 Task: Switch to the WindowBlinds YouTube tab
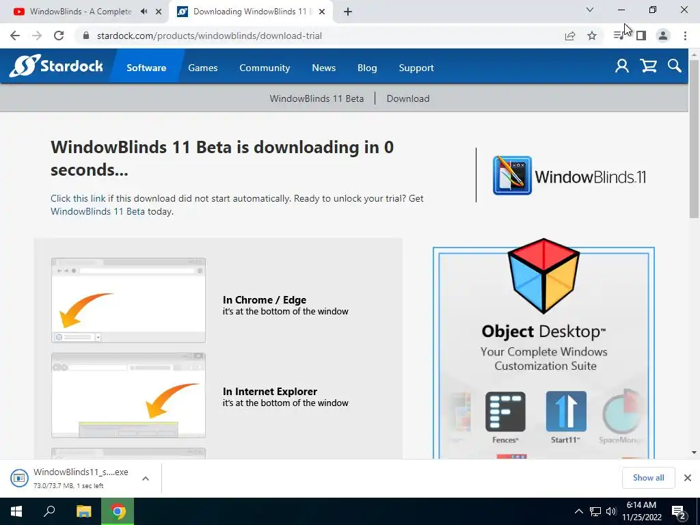81,12
